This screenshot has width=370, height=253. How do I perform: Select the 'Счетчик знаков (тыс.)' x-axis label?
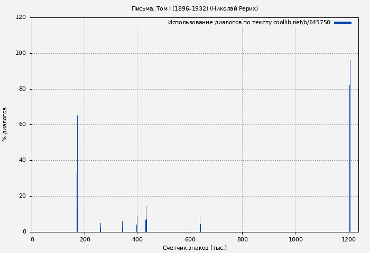tap(195, 248)
